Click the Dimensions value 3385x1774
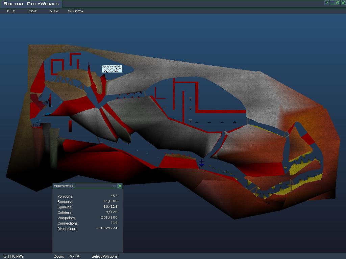 coord(106,228)
